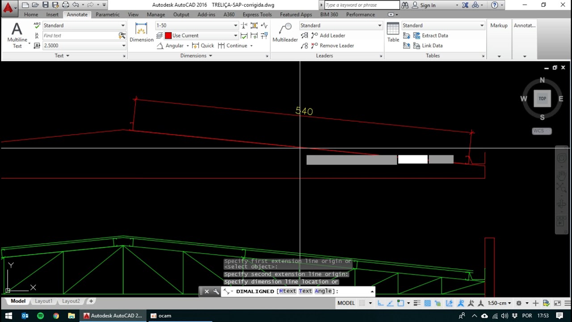Click the Find text input field
The height and width of the screenshot is (322, 572).
(80, 35)
